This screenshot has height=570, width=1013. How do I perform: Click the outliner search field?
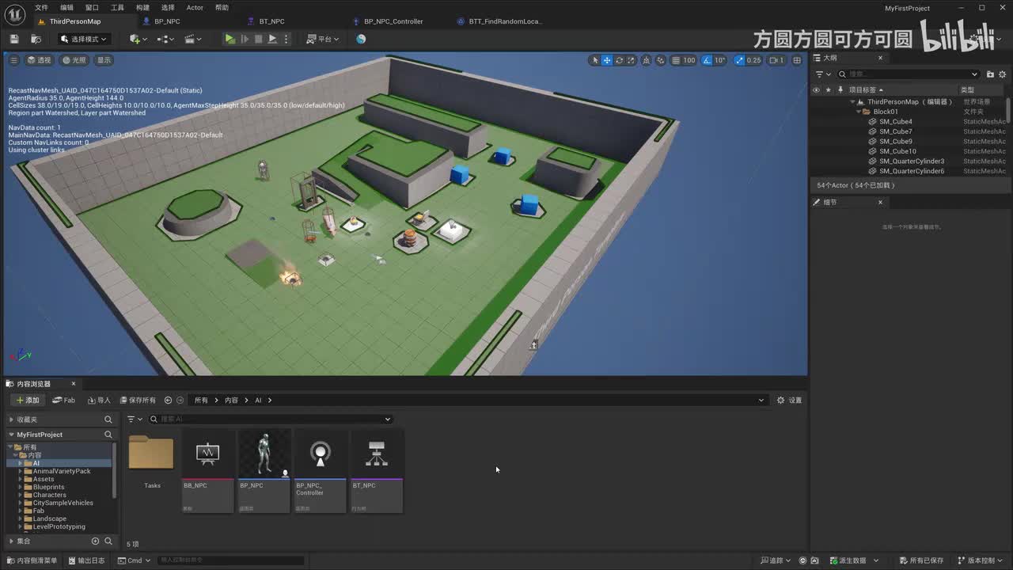(x=909, y=74)
